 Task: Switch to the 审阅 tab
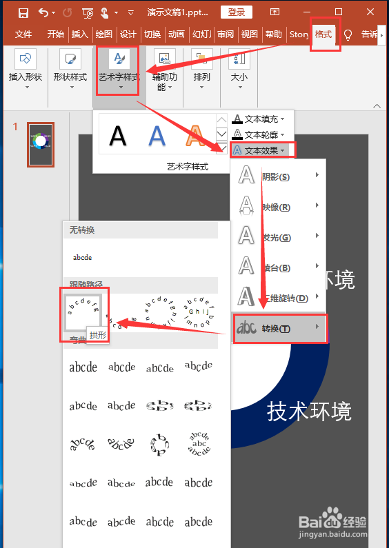point(226,34)
